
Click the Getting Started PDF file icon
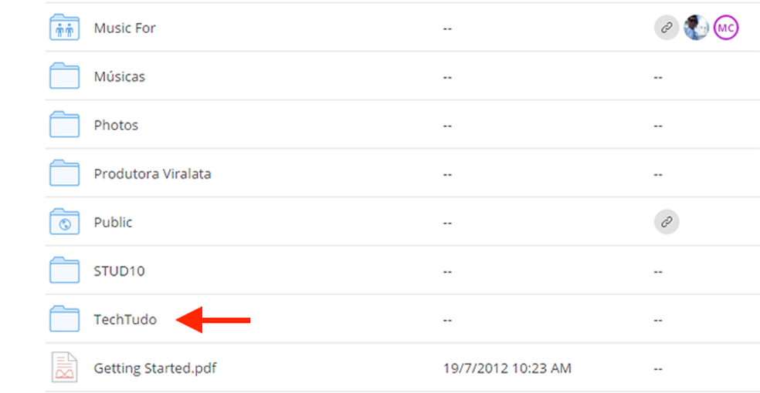point(64,368)
